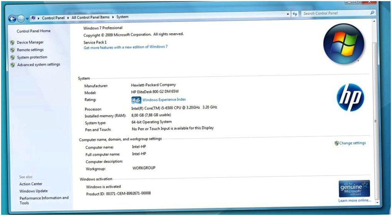Click HP EliteDesk 800 G2 DM 65W model
Screen dimensions: 392x216
tap(155, 92)
